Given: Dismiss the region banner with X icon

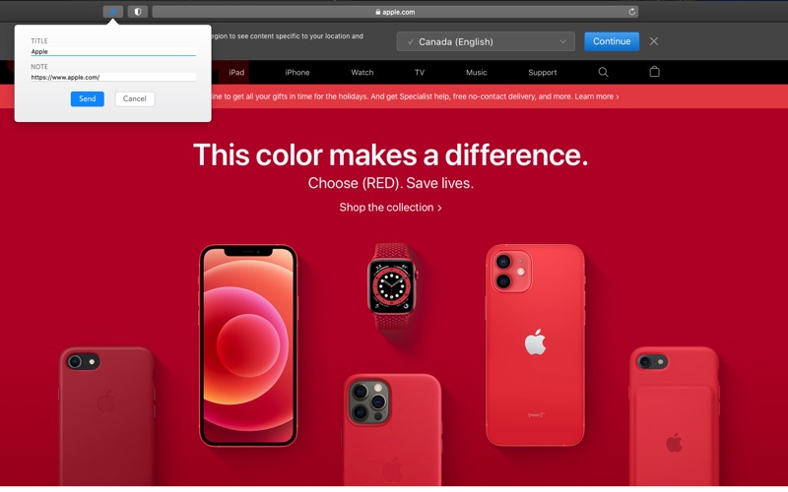Looking at the screenshot, I should pyautogui.click(x=654, y=41).
